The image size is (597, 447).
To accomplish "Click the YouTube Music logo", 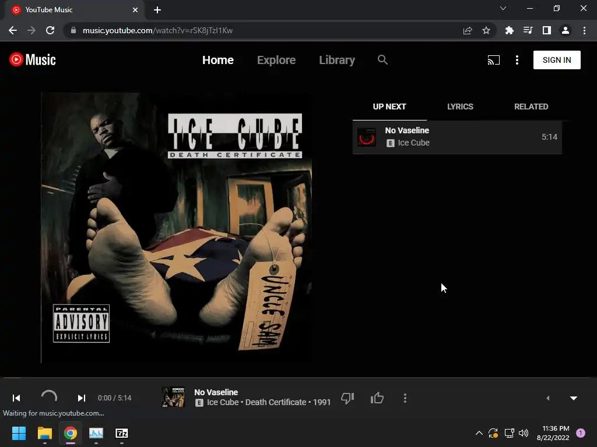I will [x=33, y=60].
